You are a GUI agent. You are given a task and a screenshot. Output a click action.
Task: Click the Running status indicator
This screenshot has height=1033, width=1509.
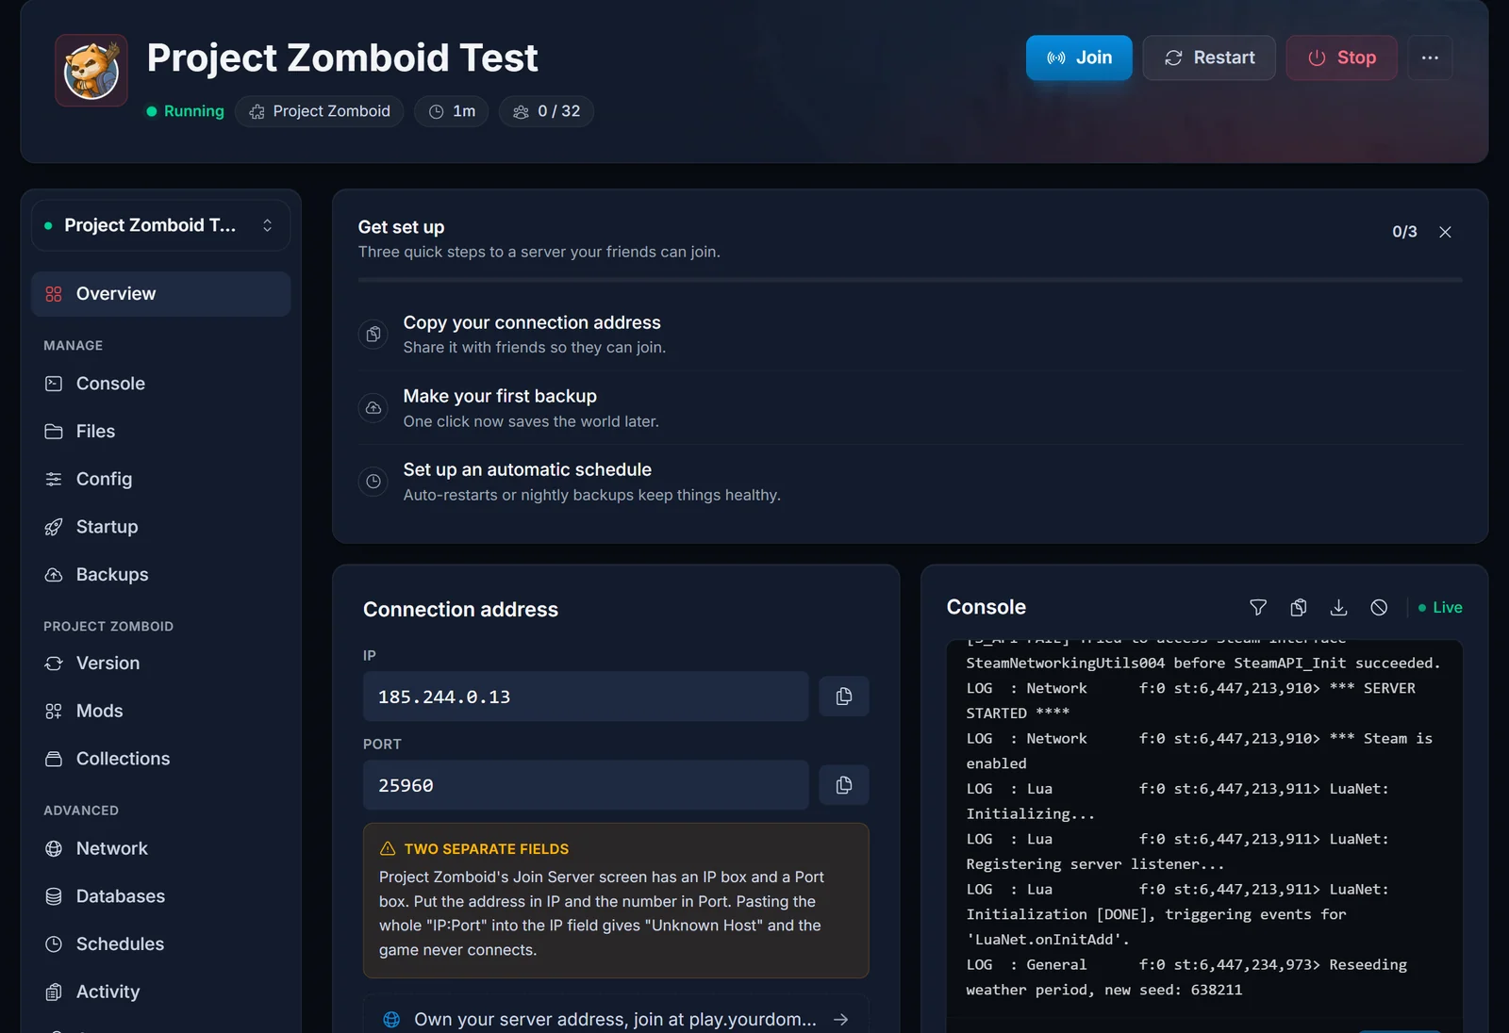click(185, 111)
